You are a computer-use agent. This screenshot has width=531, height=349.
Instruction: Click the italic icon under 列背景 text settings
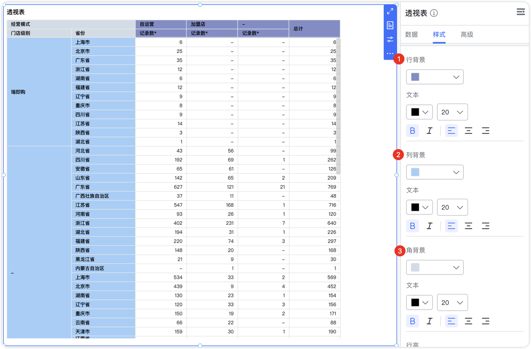[x=430, y=226]
